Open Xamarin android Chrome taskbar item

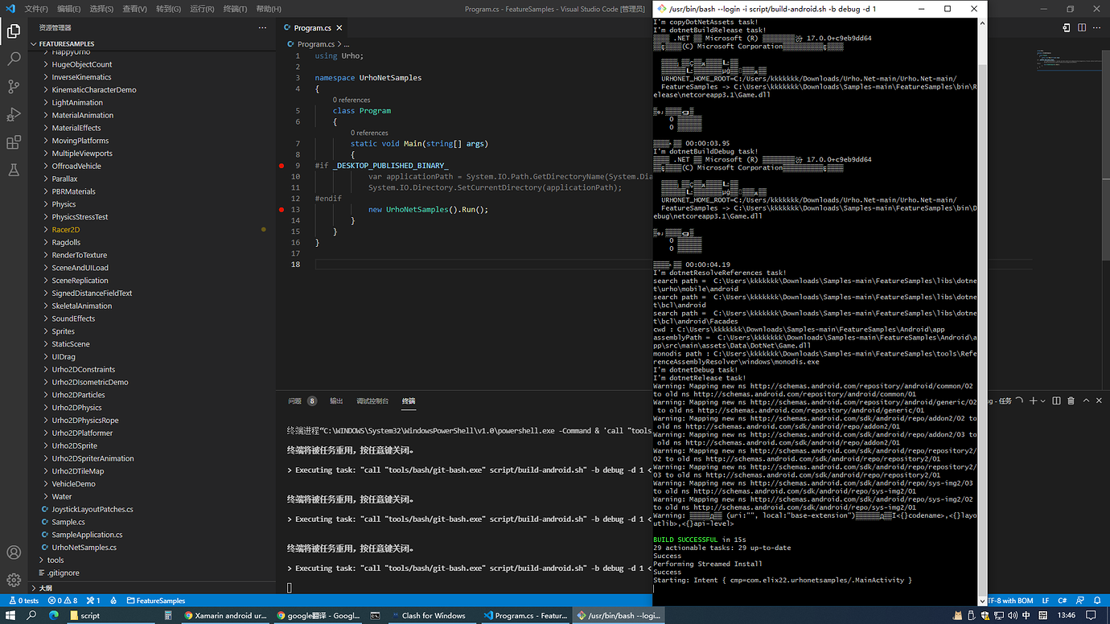coord(225,615)
